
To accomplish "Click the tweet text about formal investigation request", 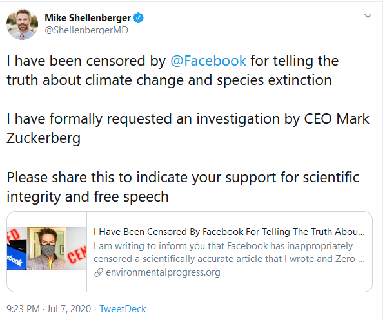I will pyautogui.click(x=188, y=129).
